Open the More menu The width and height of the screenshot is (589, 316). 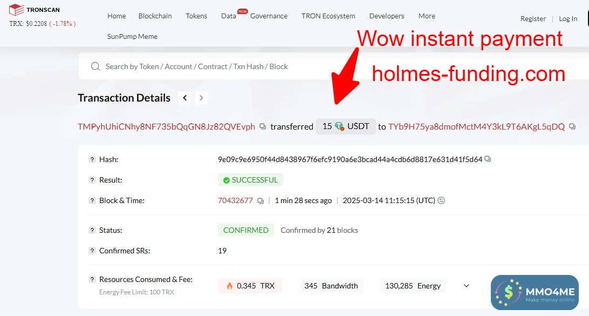[x=427, y=16]
